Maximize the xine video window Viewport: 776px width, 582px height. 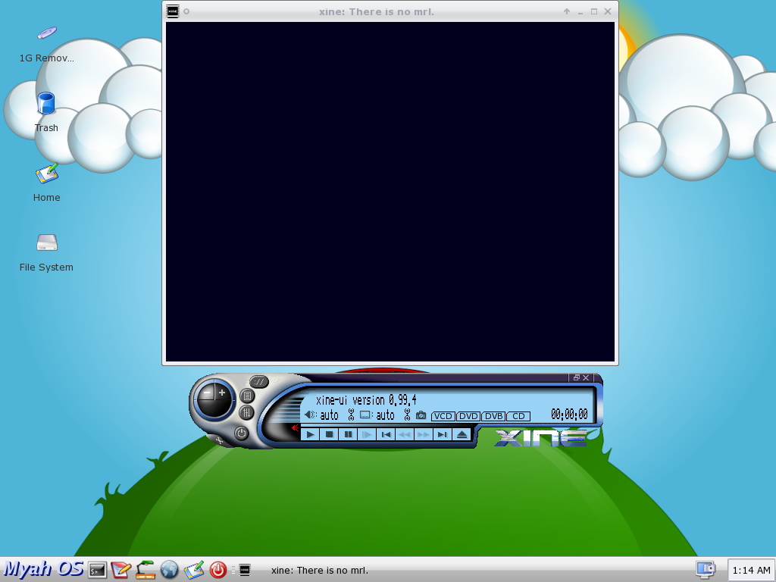click(x=594, y=11)
